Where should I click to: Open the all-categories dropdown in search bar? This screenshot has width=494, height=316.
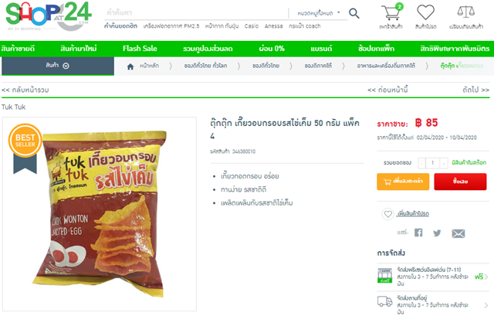click(318, 13)
